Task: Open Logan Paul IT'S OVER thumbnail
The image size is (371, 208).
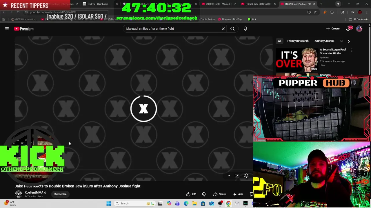Action: pyautogui.click(x=297, y=60)
